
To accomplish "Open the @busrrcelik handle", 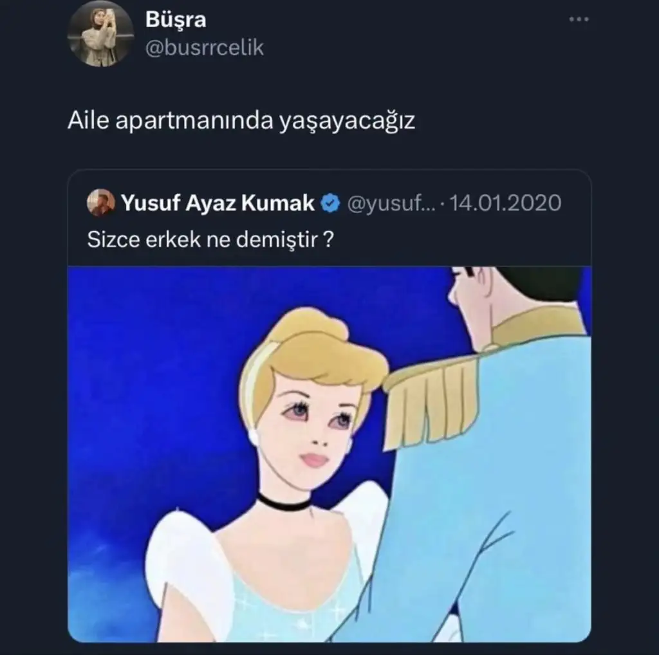I will tap(204, 48).
